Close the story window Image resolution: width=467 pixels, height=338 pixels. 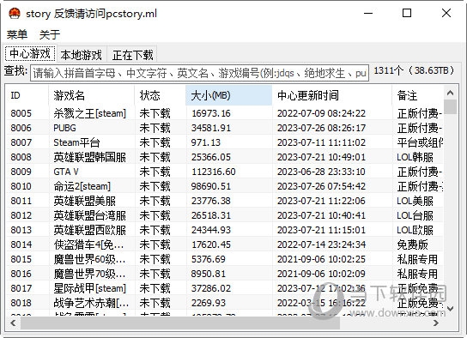click(x=446, y=13)
